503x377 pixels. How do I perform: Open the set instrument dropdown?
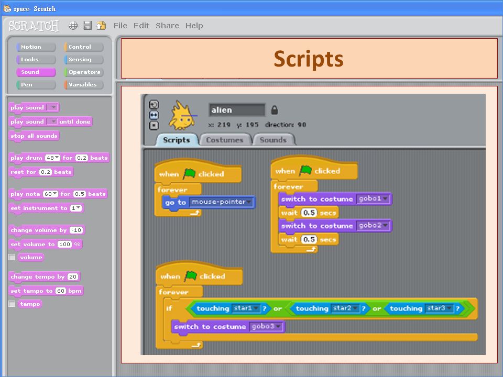pyautogui.click(x=76, y=208)
